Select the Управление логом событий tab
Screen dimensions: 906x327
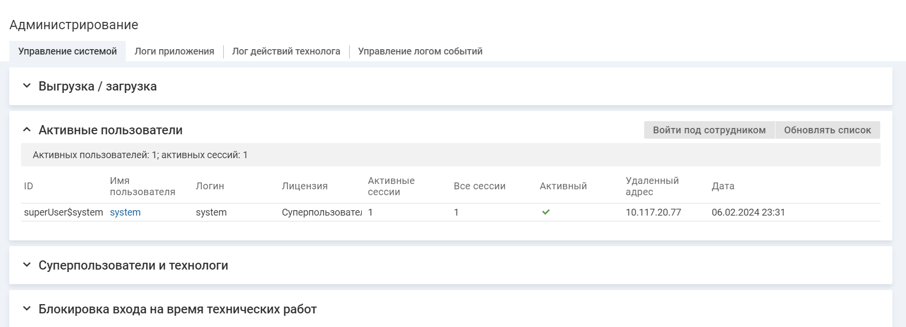coord(420,52)
